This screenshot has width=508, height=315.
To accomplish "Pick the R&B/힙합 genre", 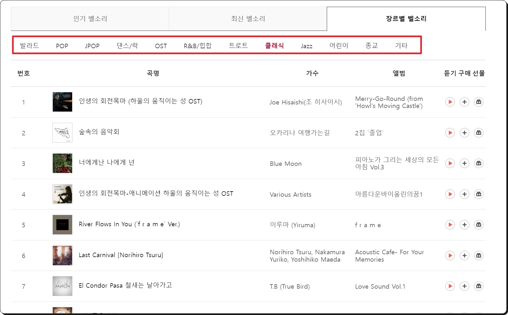I will tap(198, 46).
